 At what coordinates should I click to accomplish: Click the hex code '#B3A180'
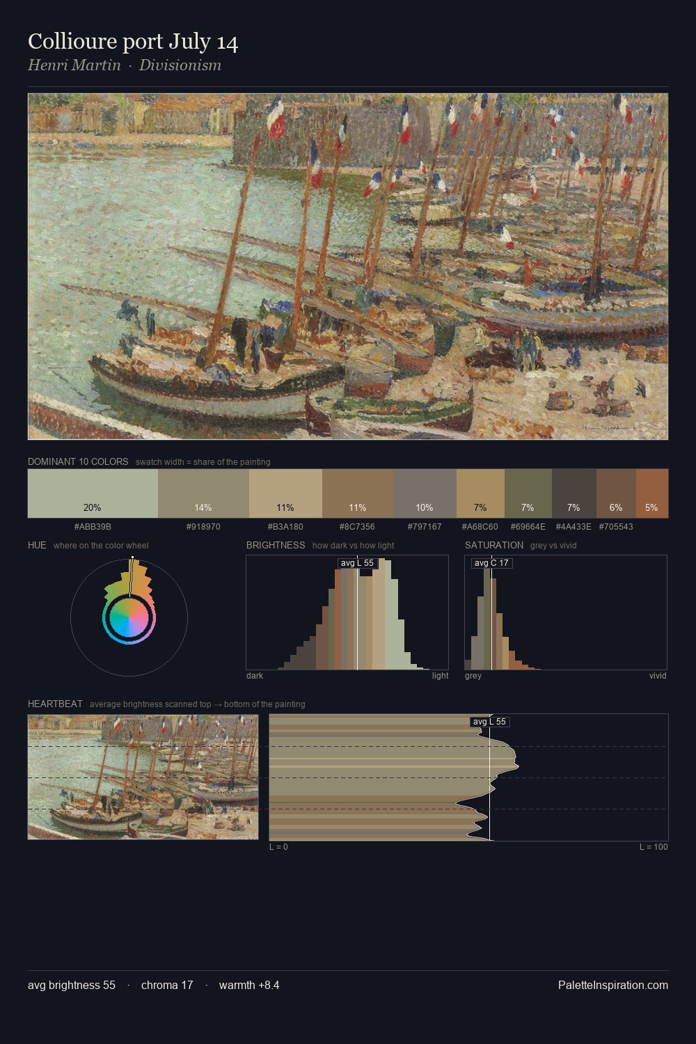coord(285,527)
